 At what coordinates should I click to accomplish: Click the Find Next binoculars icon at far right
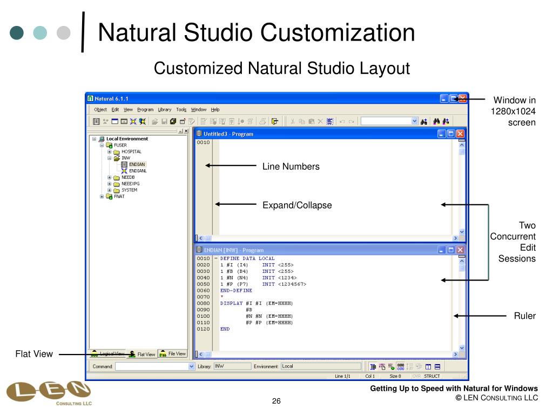pyautogui.click(x=446, y=122)
